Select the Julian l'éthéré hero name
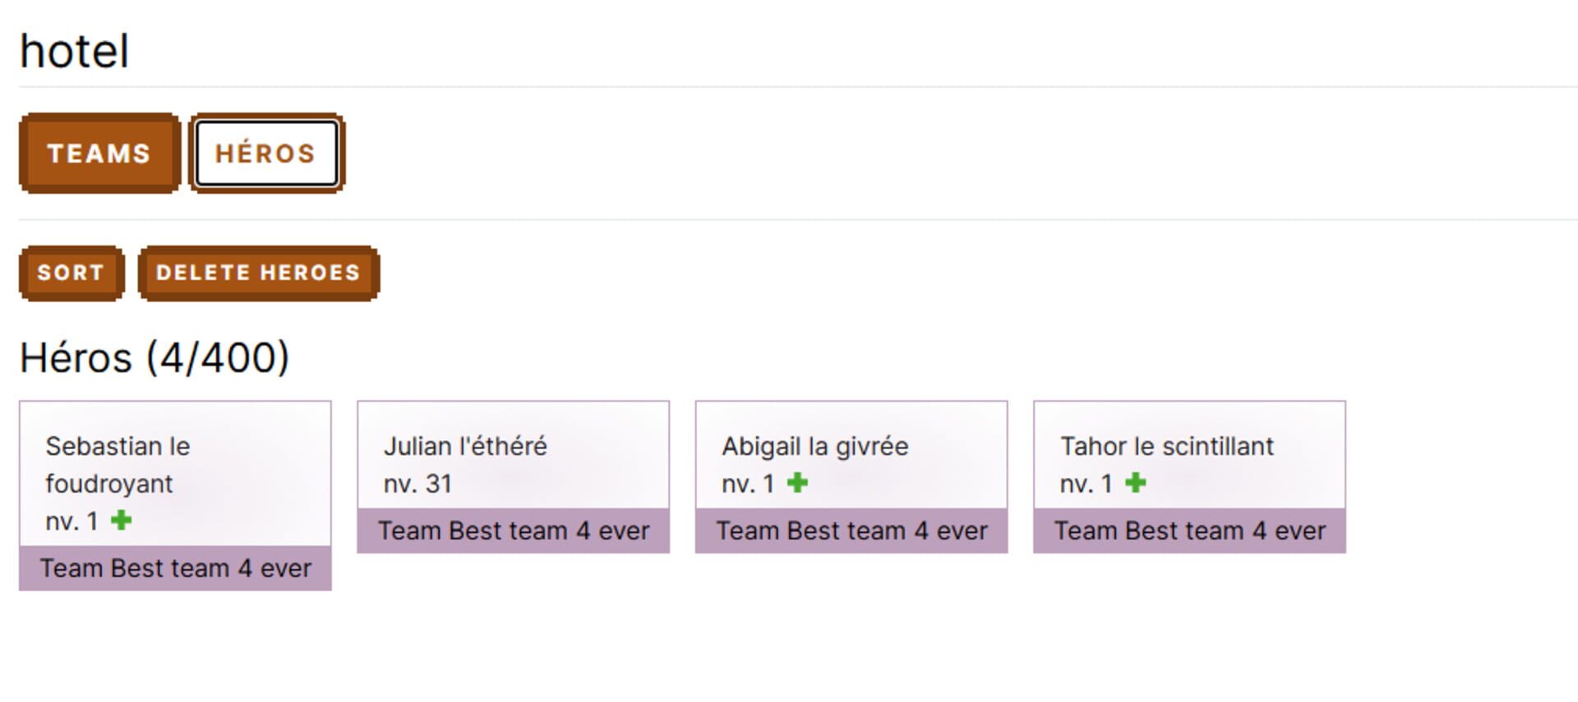 point(465,446)
